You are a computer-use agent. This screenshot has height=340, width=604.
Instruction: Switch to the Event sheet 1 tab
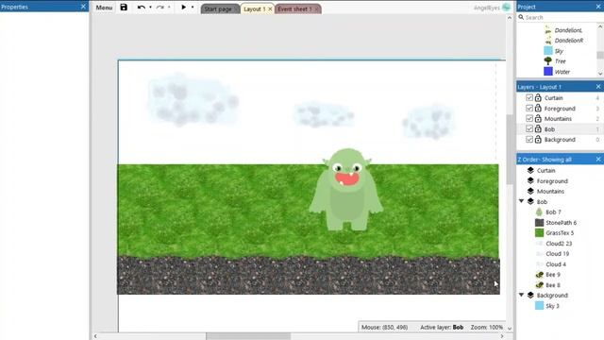294,8
